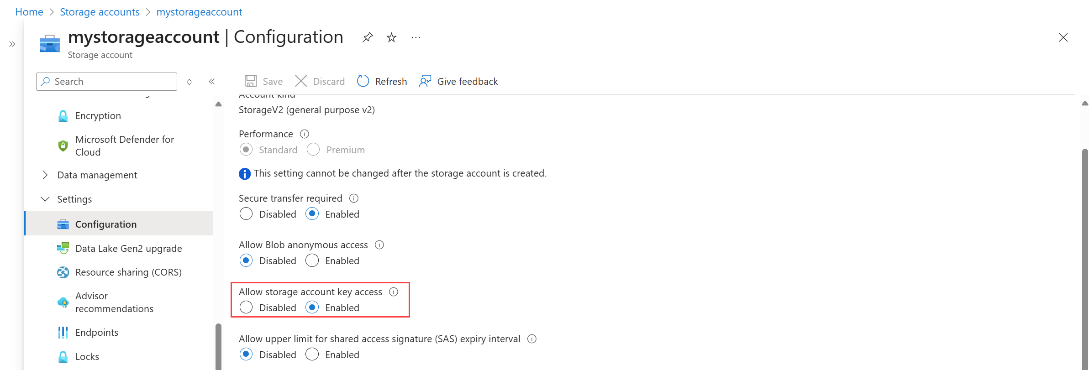The image size is (1089, 370).
Task: Collapse the left navigation menu
Action: click(212, 82)
